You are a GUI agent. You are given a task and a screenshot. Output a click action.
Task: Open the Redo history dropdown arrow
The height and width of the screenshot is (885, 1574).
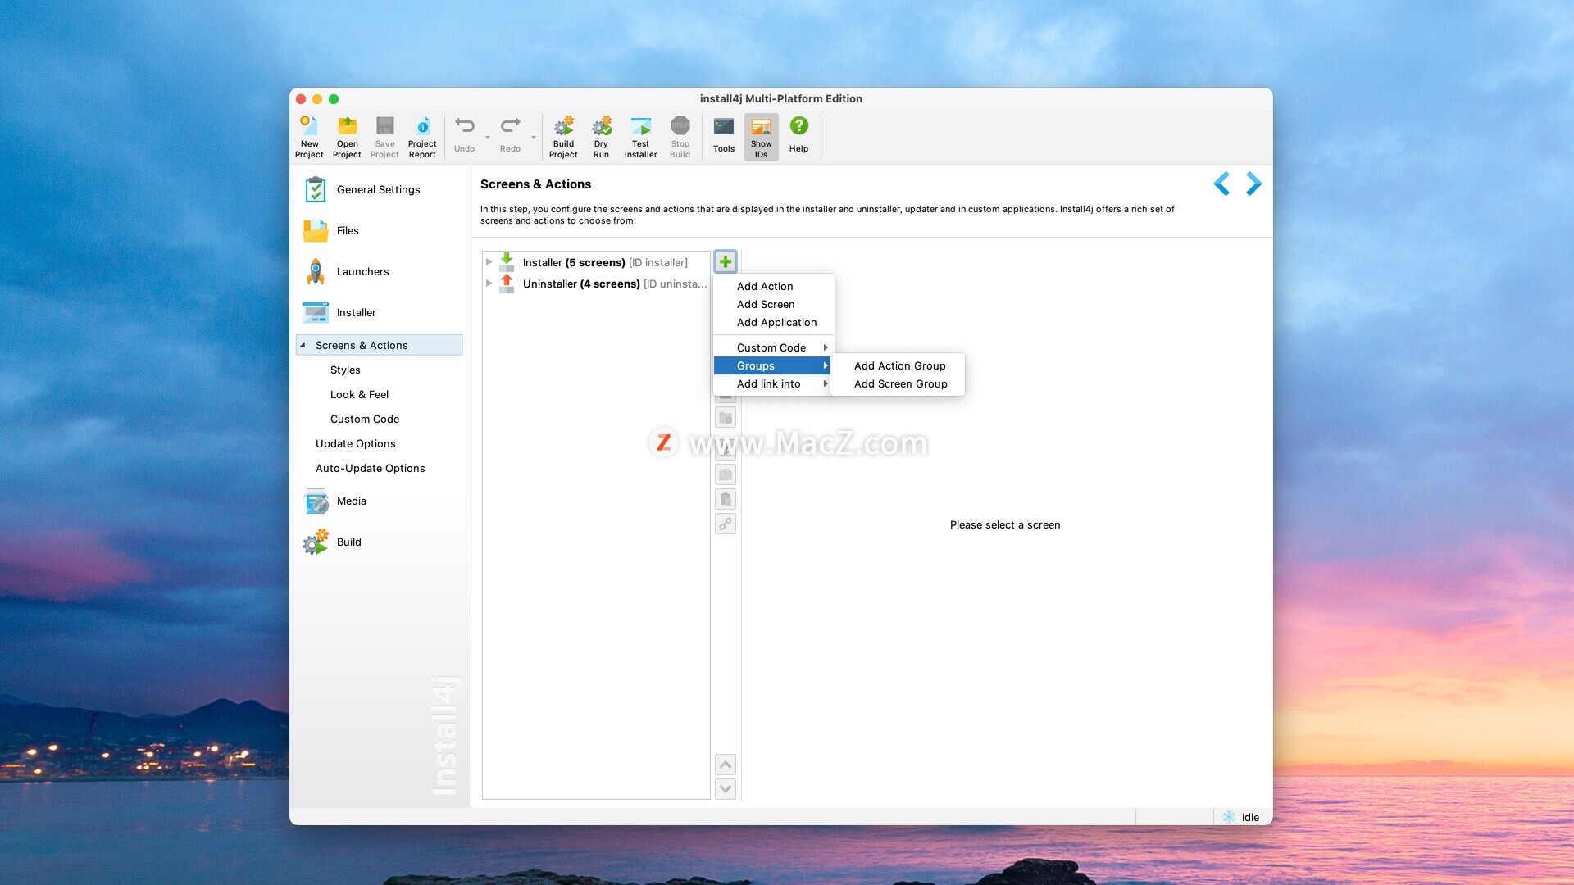534,138
